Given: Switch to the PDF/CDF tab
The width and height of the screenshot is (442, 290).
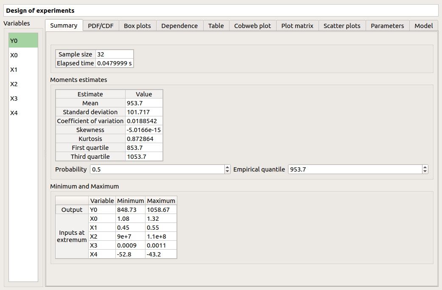Looking at the screenshot, I should [x=101, y=26].
